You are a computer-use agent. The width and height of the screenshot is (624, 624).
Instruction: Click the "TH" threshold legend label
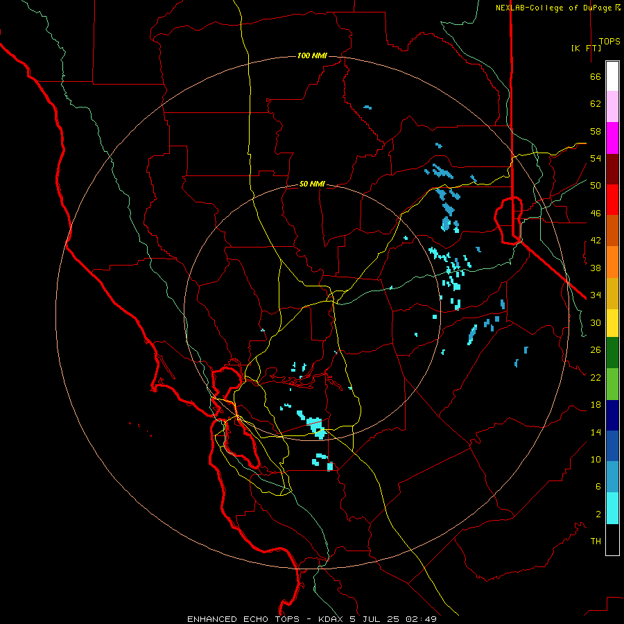point(596,541)
